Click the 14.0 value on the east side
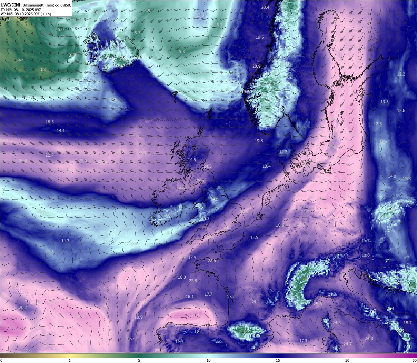417x363 pixels. coord(392,176)
